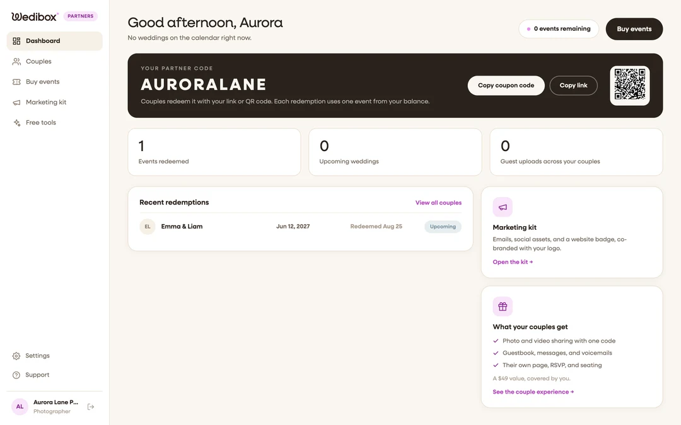Click the Jun 12, 2027 wedding date
The image size is (681, 425).
[293, 227]
